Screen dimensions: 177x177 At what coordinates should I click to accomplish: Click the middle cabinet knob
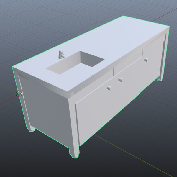tap(120, 79)
